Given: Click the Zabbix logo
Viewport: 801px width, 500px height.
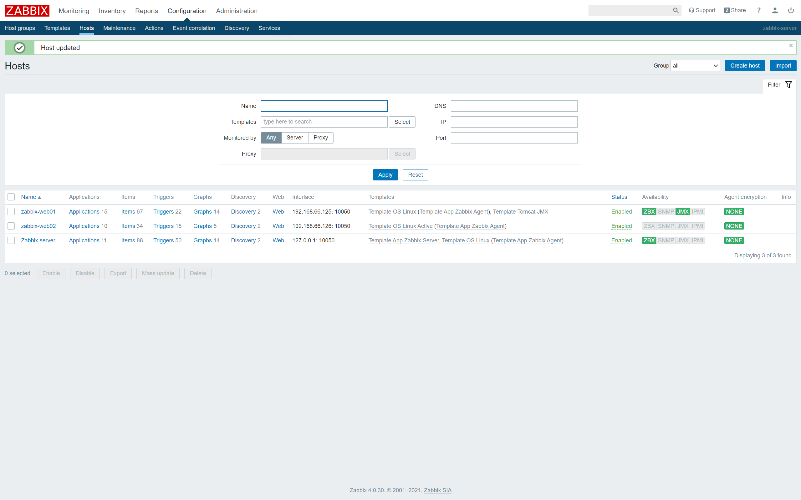Looking at the screenshot, I should (27, 11).
